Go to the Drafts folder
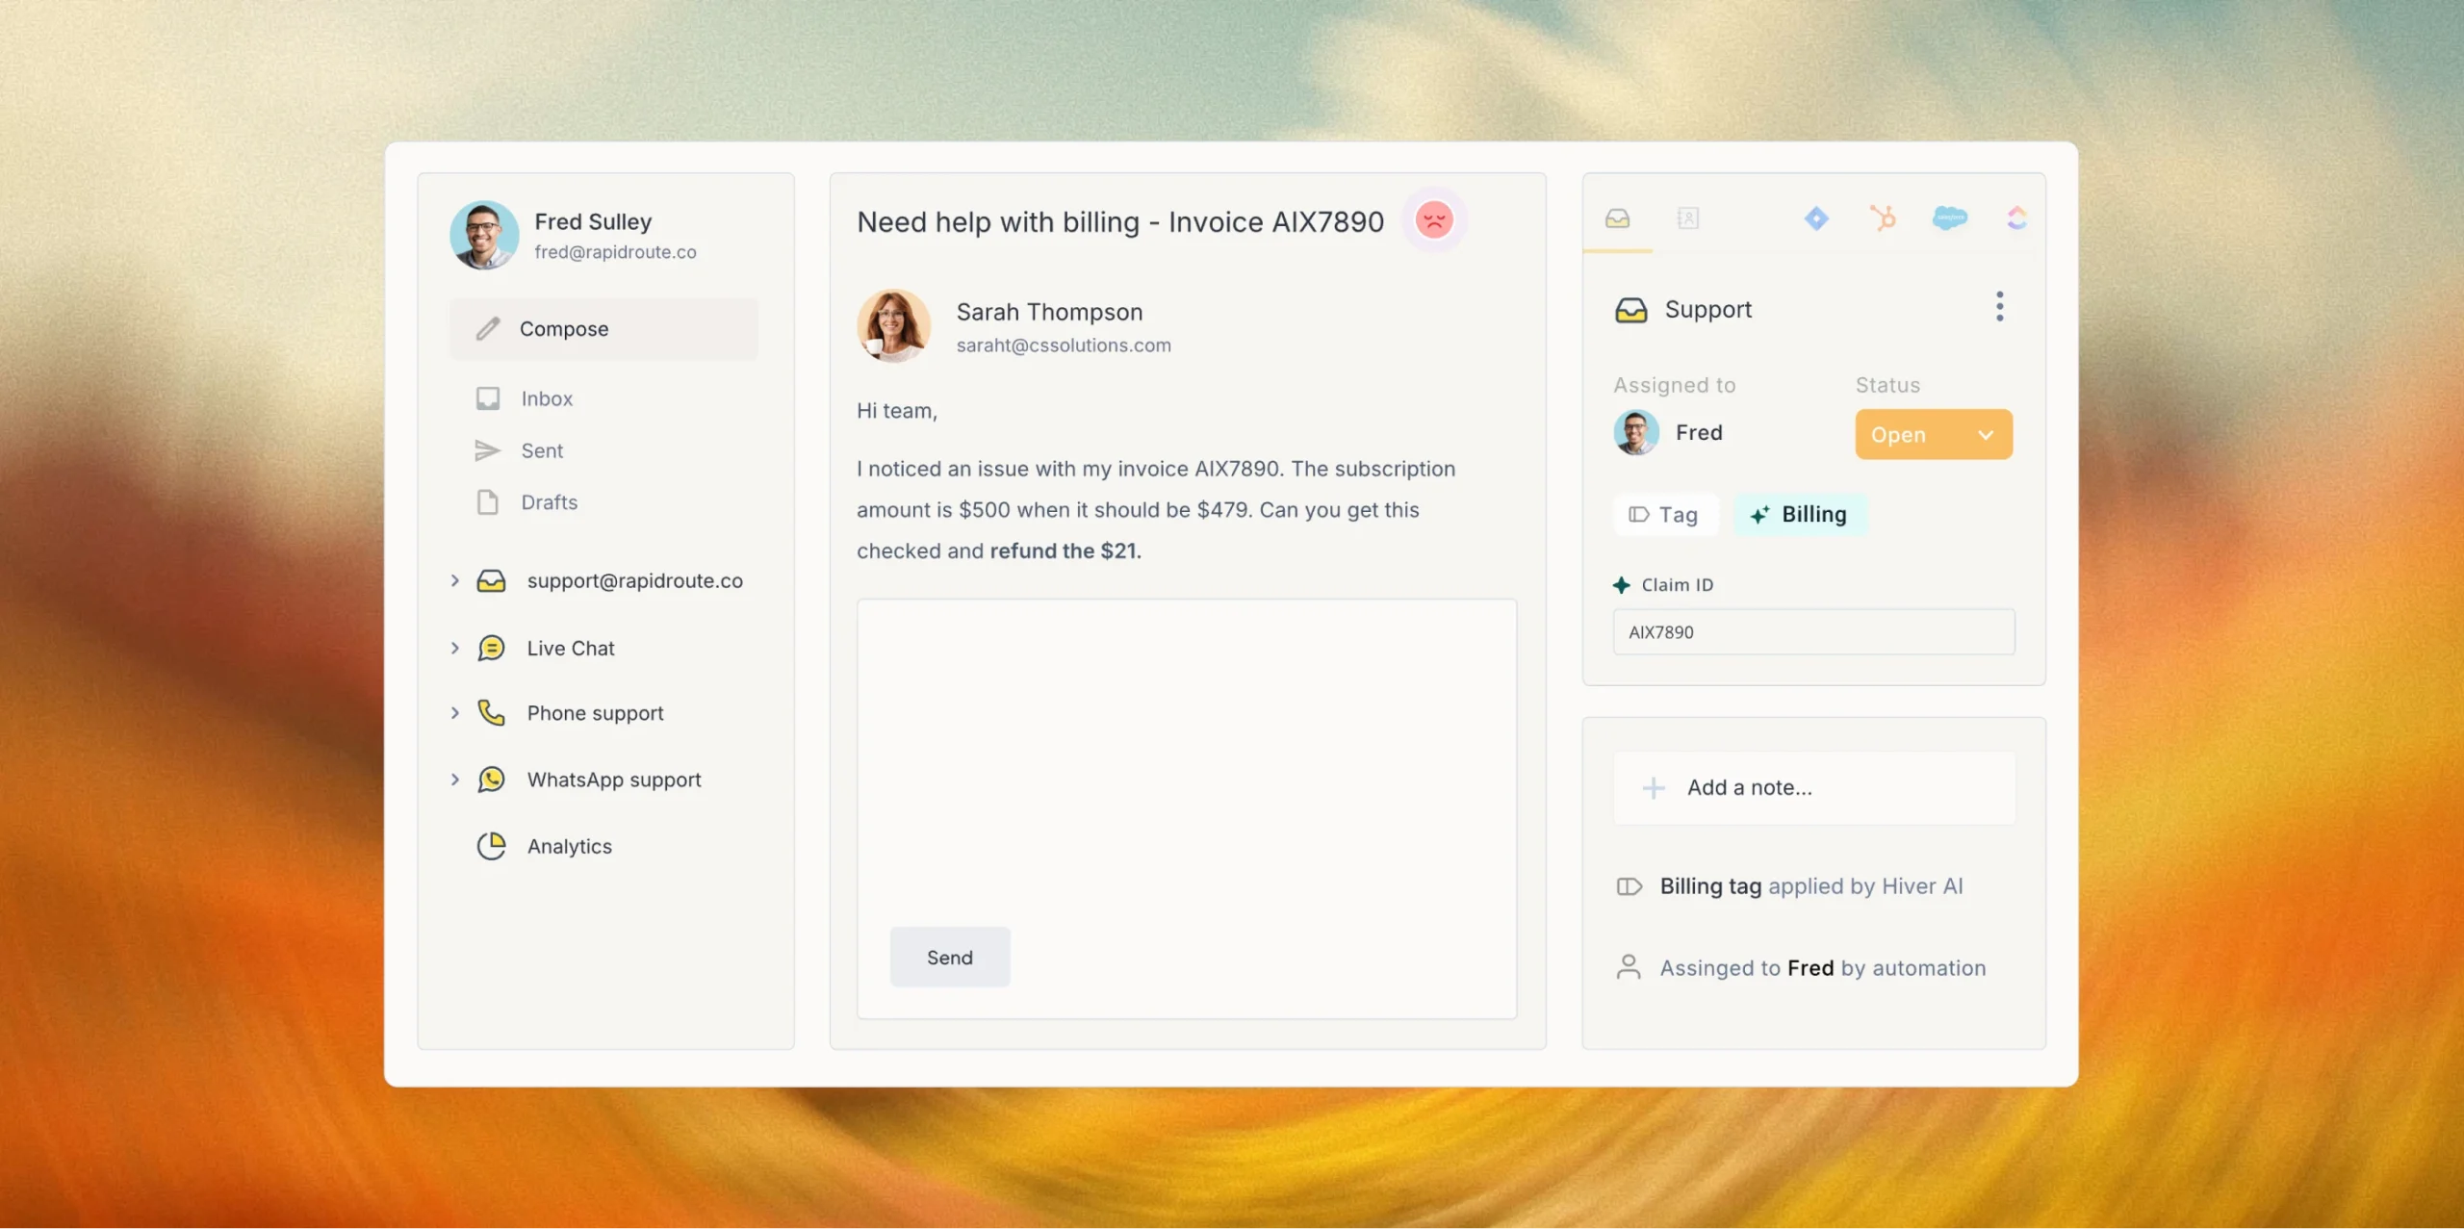2464x1229 pixels. point(549,502)
